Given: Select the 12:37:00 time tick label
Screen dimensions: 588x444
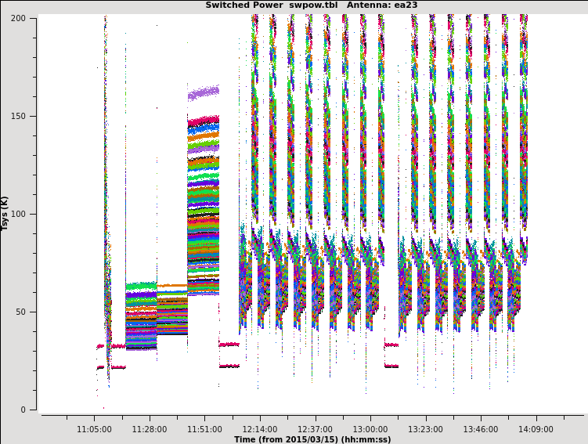Looking at the screenshot, I should (315, 429).
